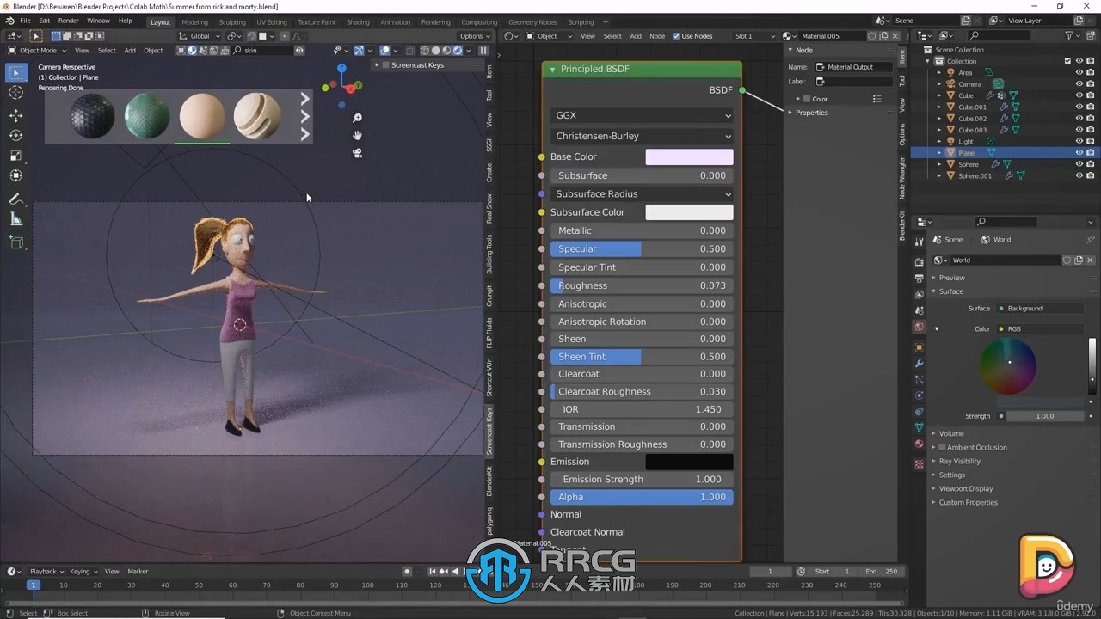Click the Emission color swatch
Screen dimensions: 1101x619
click(x=689, y=462)
